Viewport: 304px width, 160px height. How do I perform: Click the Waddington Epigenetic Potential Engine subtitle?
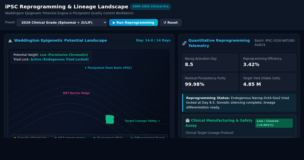click(x=69, y=13)
